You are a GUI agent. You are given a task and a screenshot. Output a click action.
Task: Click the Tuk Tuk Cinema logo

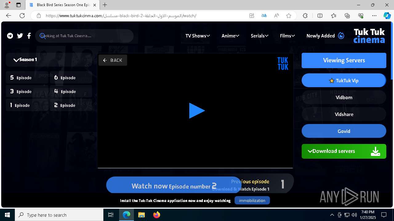click(369, 36)
